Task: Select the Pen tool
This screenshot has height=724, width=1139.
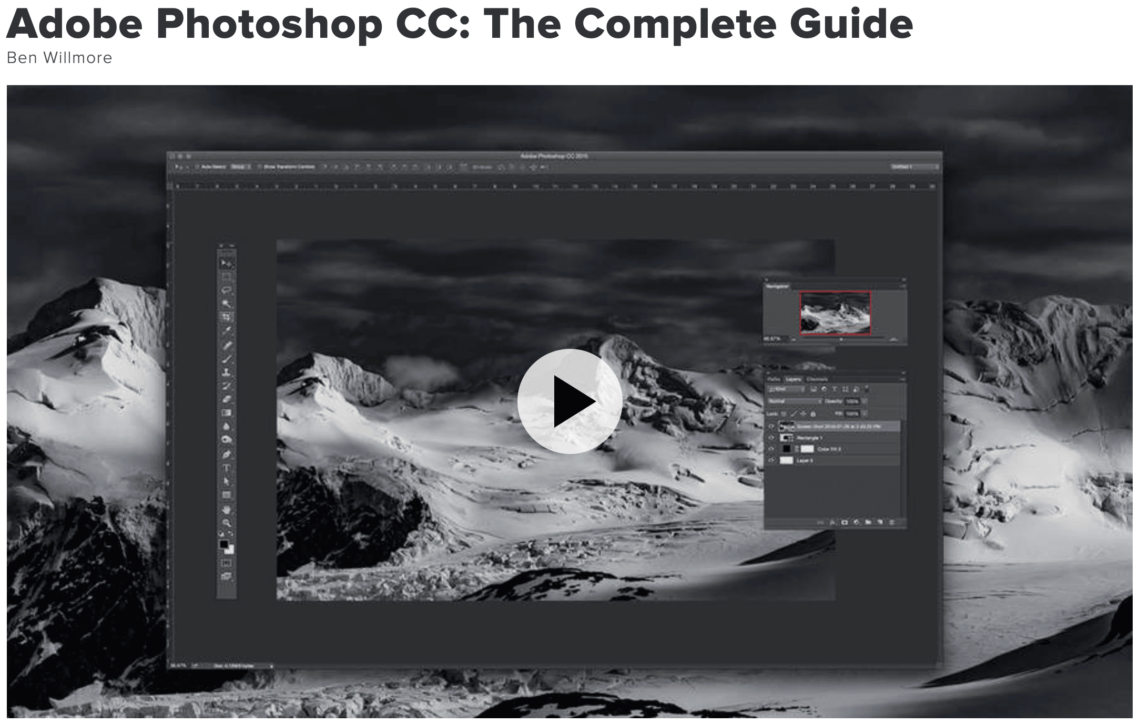Action: (x=227, y=454)
